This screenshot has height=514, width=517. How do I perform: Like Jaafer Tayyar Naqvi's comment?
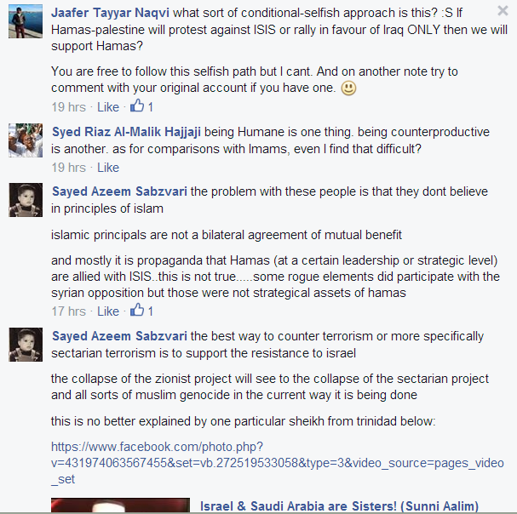click(108, 107)
